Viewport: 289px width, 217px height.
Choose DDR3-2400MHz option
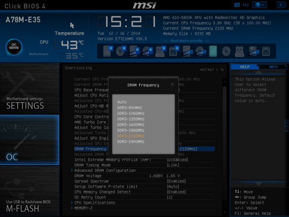point(131,142)
